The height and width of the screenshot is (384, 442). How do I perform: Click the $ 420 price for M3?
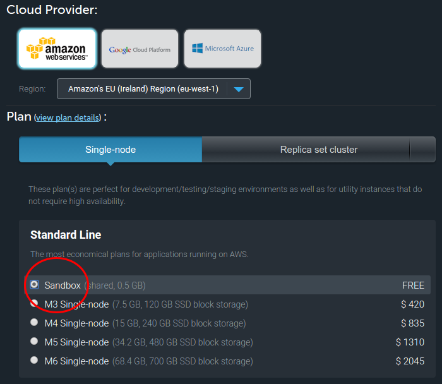[412, 304]
